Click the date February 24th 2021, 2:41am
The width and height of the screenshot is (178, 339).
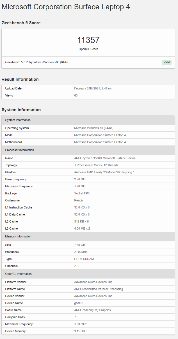click(x=93, y=88)
